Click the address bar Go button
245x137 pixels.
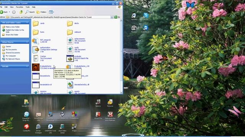[x=117, y=17]
